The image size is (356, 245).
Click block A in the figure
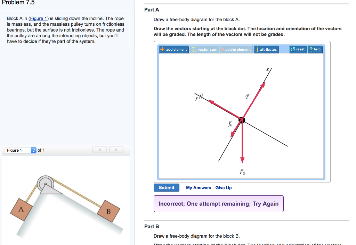tap(22, 209)
